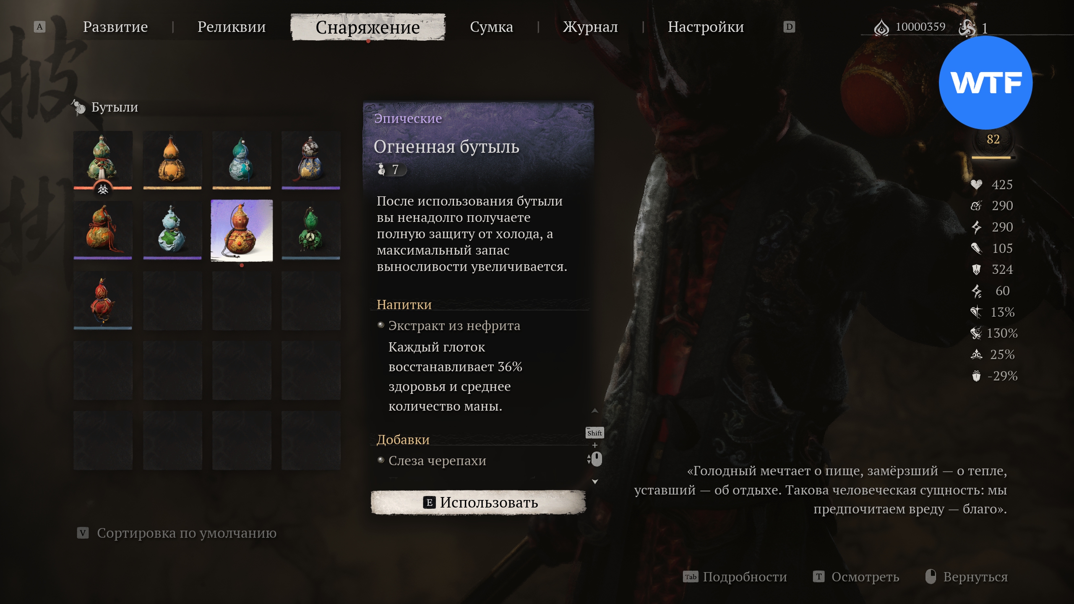Image resolution: width=1074 pixels, height=604 pixels.
Task: Select the red gourd in the third row
Action: [x=103, y=300]
